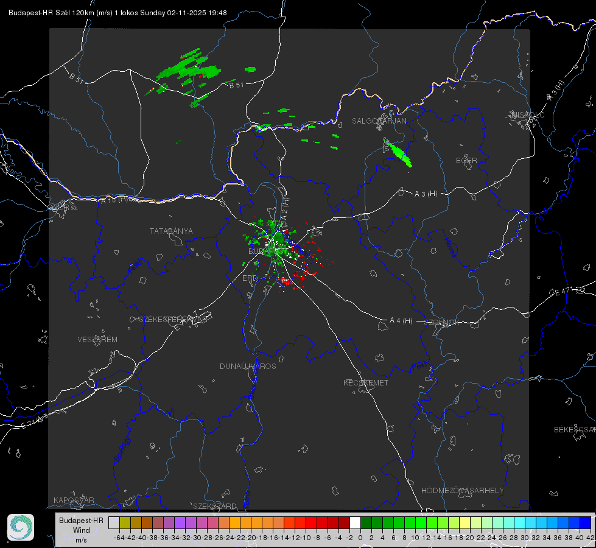Click the Fejer county label

[x=136, y=266]
